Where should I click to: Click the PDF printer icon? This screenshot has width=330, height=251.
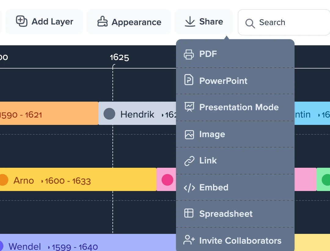click(189, 54)
